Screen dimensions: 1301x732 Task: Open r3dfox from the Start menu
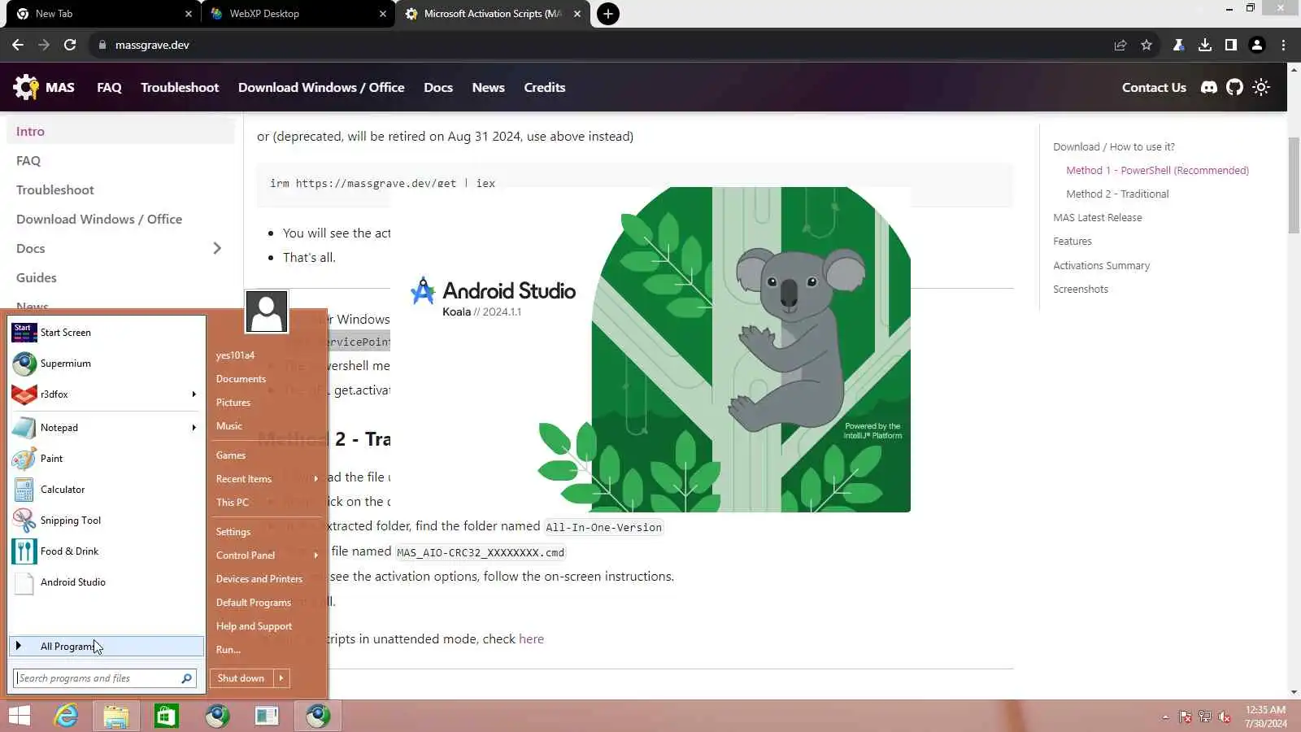pyautogui.click(x=106, y=394)
